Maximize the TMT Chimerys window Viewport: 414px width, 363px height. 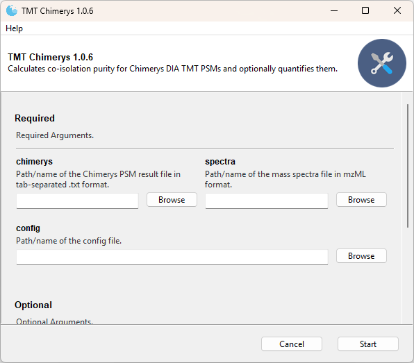pyautogui.click(x=365, y=11)
